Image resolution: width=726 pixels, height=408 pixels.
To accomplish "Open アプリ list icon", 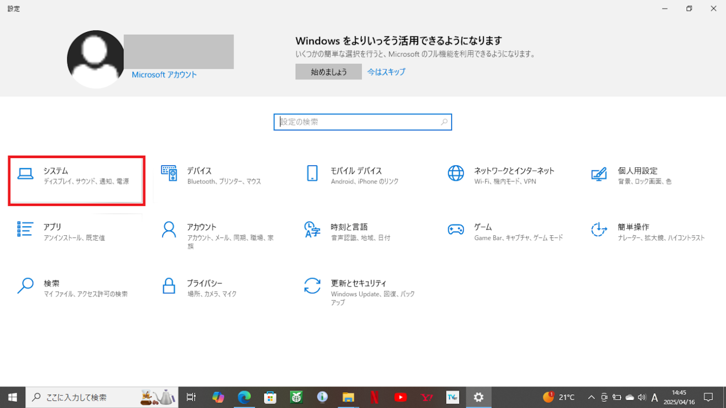I will tap(25, 229).
